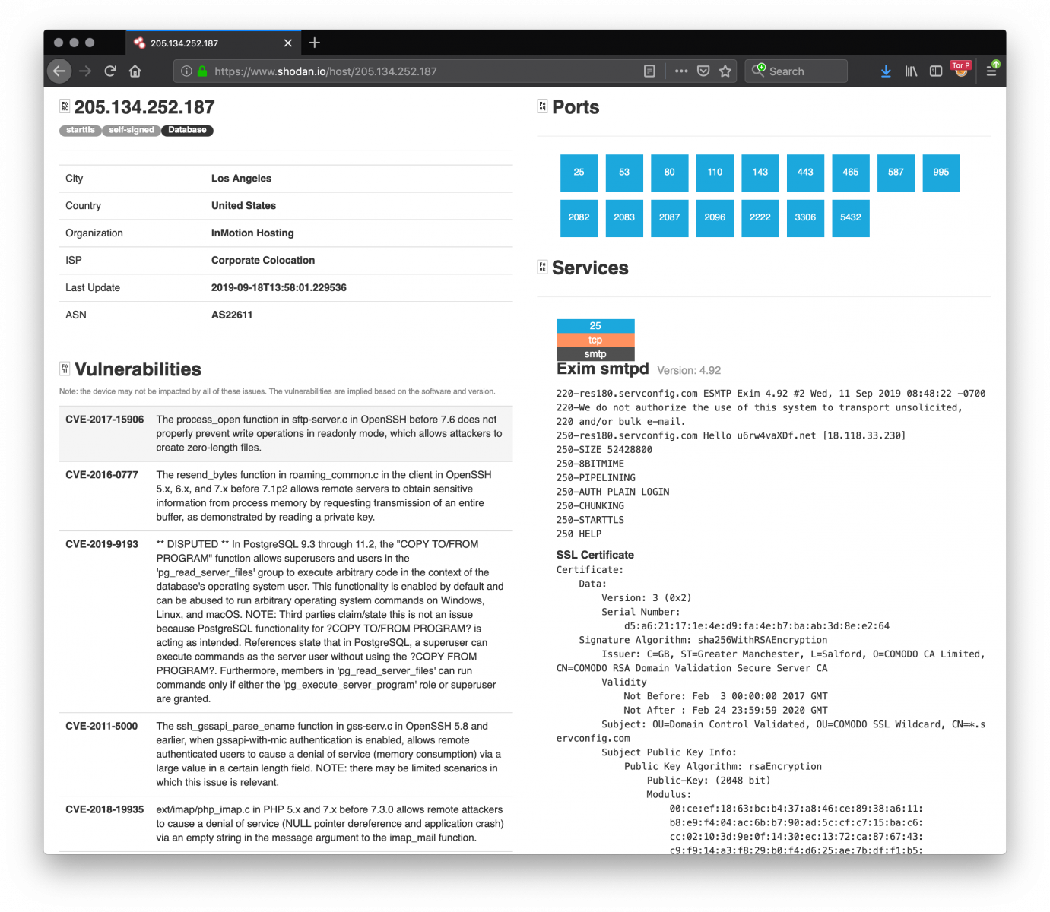Screen dimensions: 1050x912
Task: Click the self-signed tag
Action: point(132,131)
